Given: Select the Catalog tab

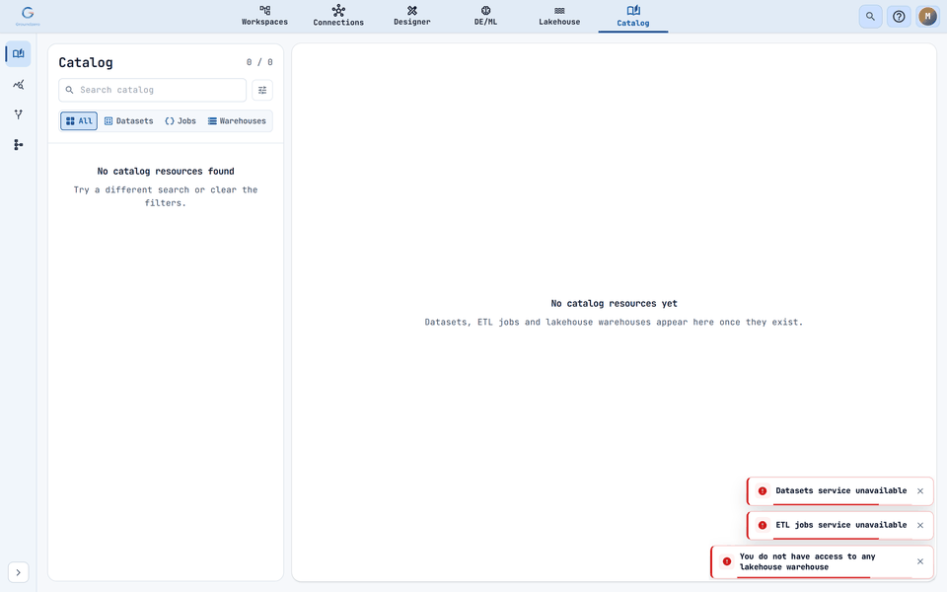Looking at the screenshot, I should coord(633,17).
